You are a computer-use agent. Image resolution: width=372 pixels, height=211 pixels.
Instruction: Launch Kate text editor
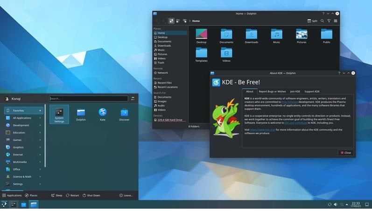coord(103,115)
